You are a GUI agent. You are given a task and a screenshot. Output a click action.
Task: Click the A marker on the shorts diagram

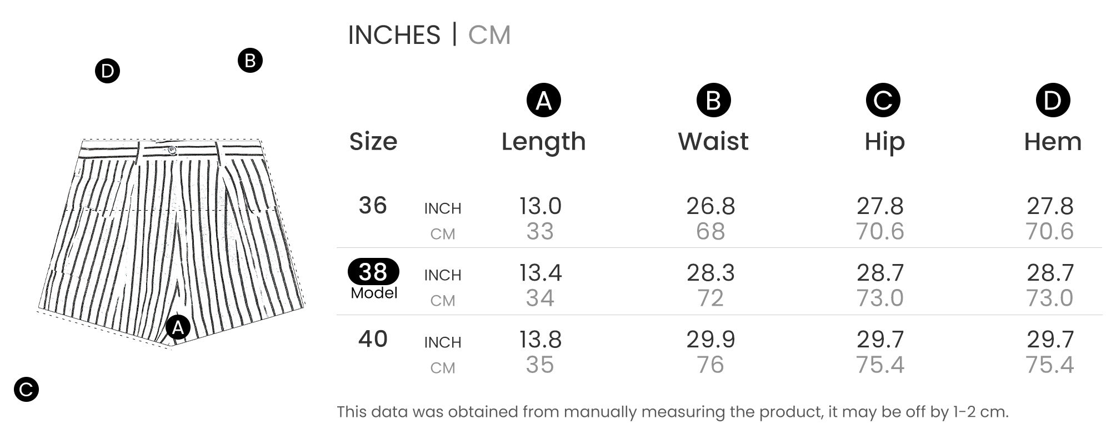pyautogui.click(x=178, y=327)
